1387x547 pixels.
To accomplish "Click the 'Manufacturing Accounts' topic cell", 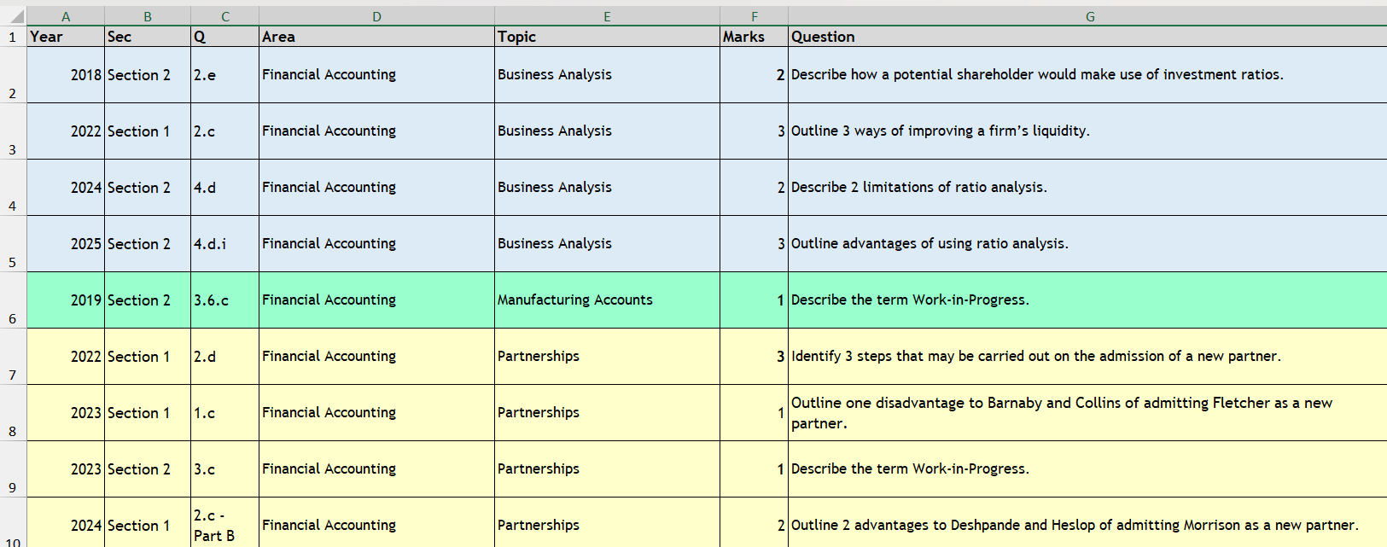I will coord(607,300).
